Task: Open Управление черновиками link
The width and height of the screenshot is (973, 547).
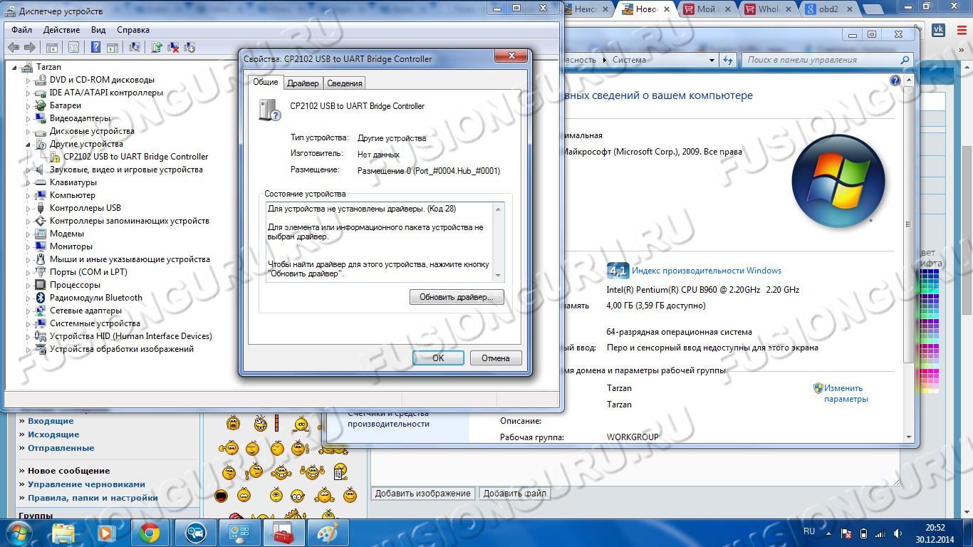Action: 86,484
